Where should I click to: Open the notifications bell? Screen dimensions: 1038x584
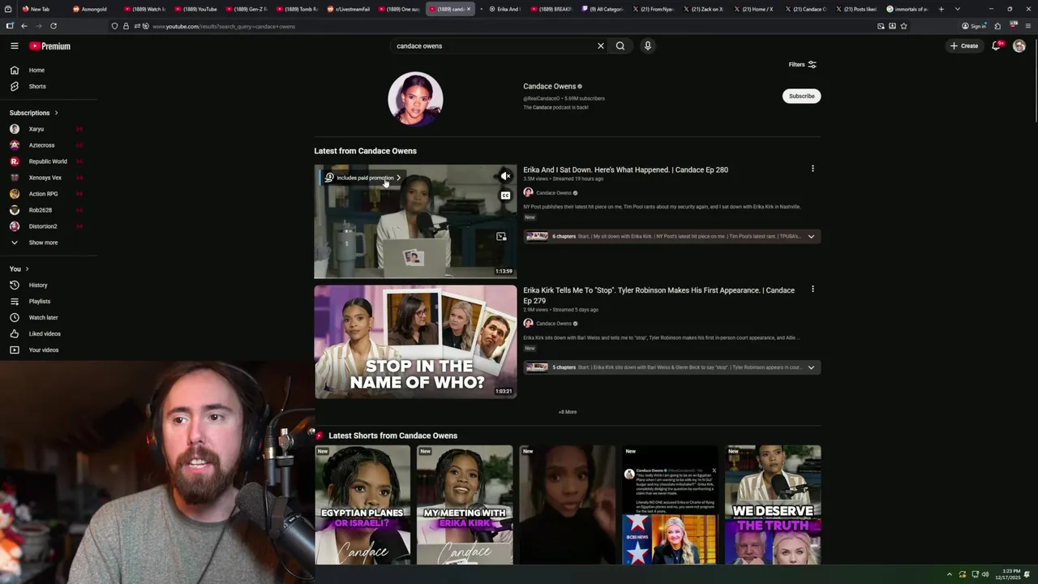tap(997, 46)
